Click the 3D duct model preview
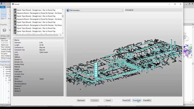The image size is (194, 109). click(124, 54)
